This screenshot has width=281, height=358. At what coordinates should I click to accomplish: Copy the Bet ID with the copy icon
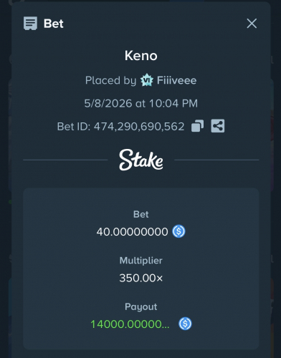[197, 126]
